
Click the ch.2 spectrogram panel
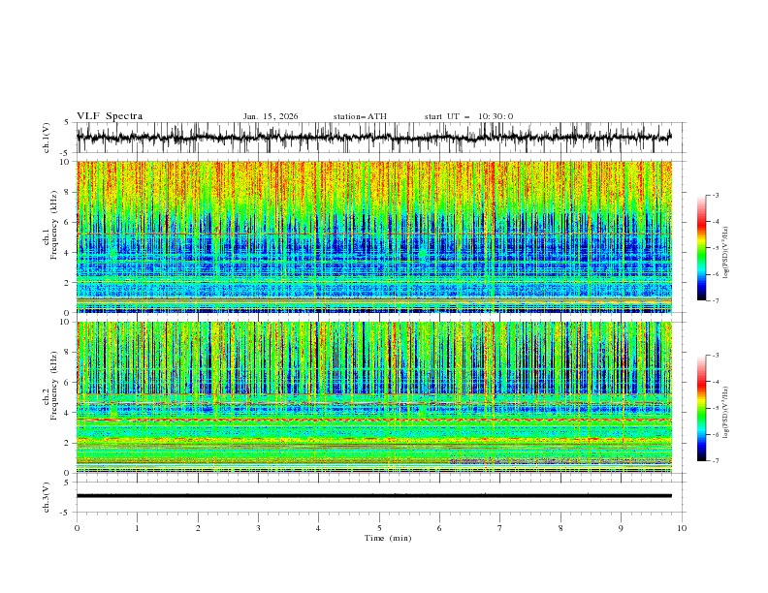click(x=374, y=397)
